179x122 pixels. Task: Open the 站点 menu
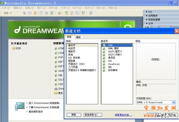click(89, 8)
